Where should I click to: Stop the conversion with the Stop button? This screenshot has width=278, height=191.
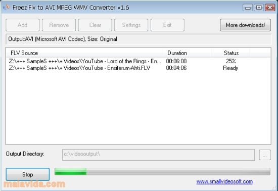click(28, 174)
